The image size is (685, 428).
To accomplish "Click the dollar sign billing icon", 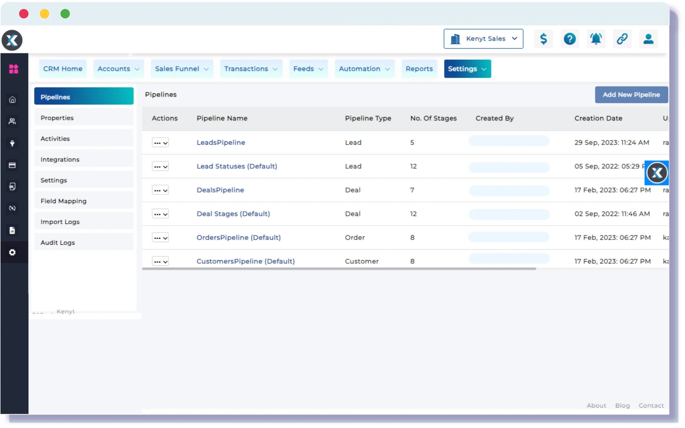I will coord(543,38).
